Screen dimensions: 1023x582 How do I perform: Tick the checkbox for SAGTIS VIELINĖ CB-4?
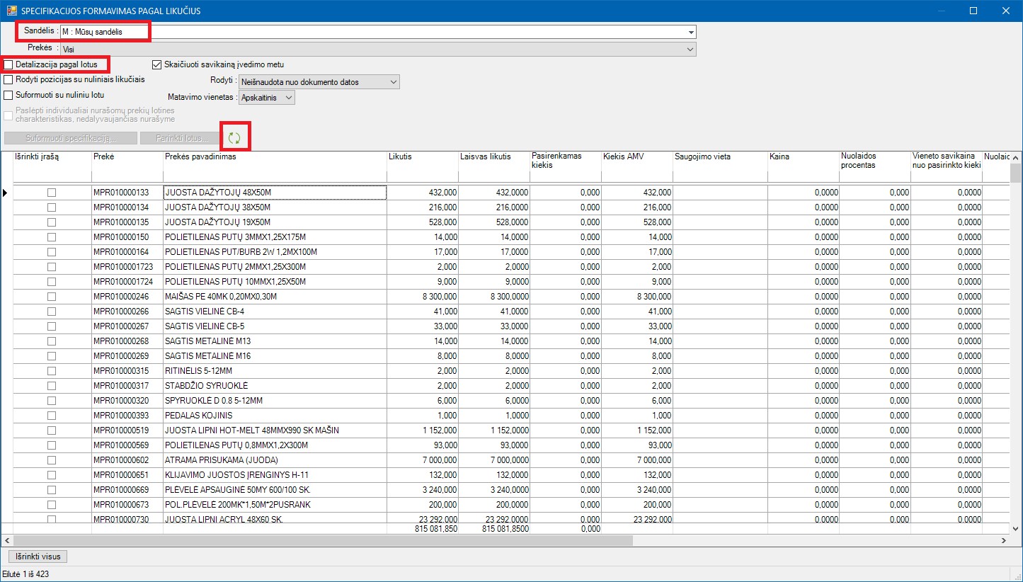(52, 312)
